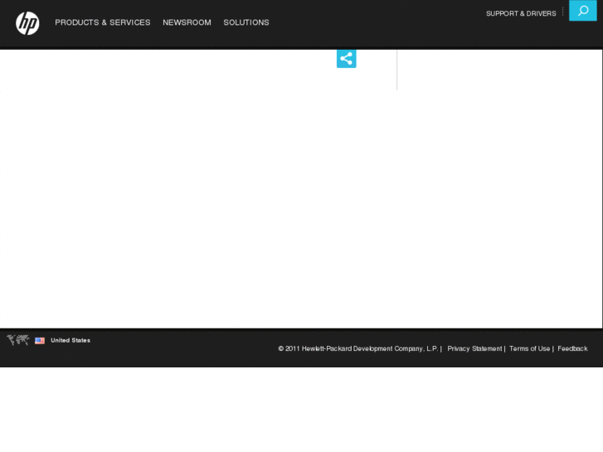
Task: Select the United States country link
Action: [x=71, y=340]
